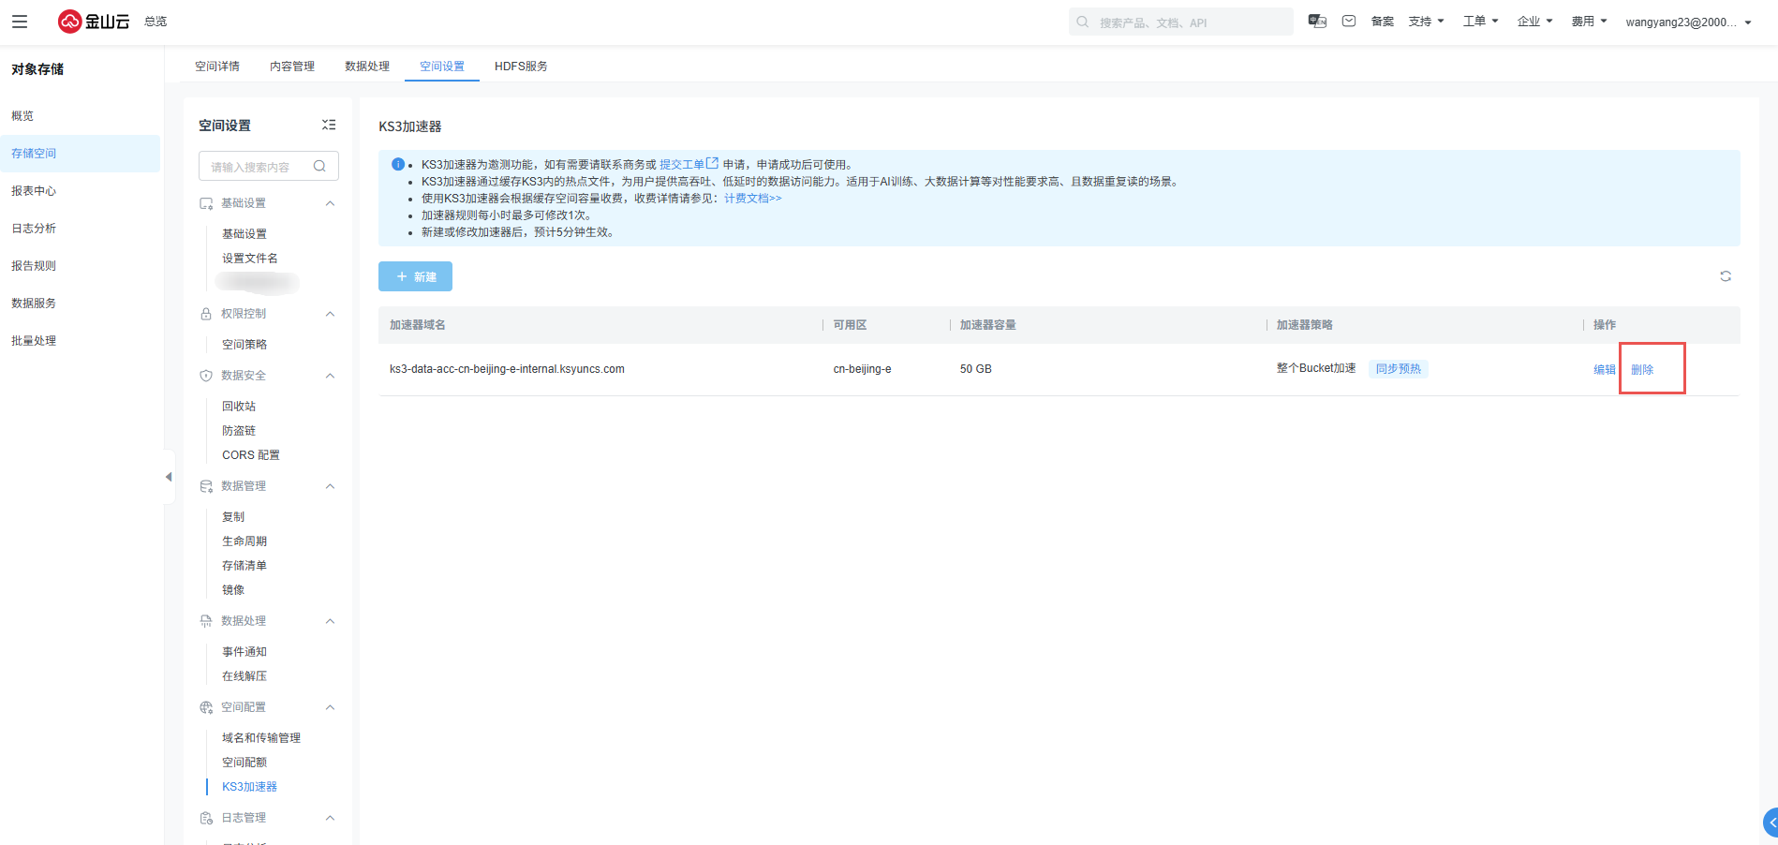Click 删除 for the accelerator
The width and height of the screenshot is (1778, 845).
1642,369
